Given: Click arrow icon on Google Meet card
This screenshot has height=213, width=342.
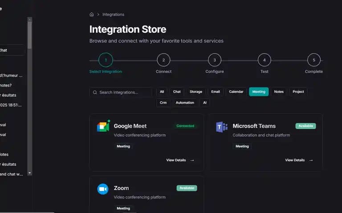Looking at the screenshot, I should 192,160.
